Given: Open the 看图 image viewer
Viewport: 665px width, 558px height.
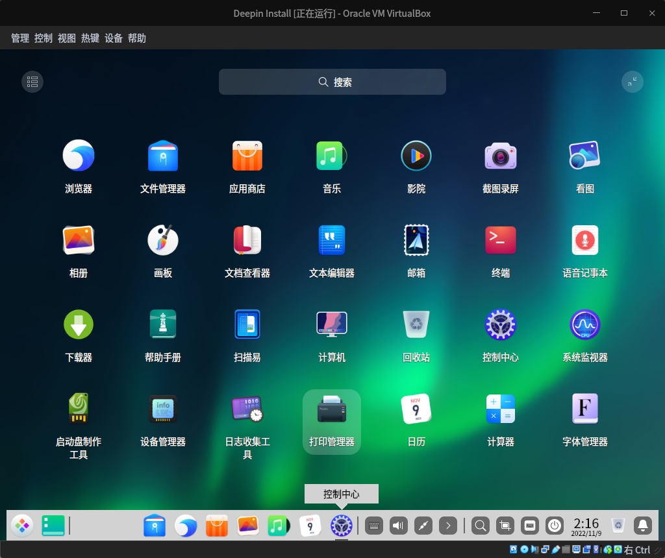Looking at the screenshot, I should click(x=585, y=156).
